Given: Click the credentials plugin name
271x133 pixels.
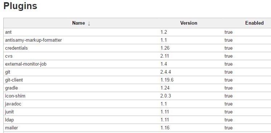Looking at the screenshot, I should click(x=16, y=48).
